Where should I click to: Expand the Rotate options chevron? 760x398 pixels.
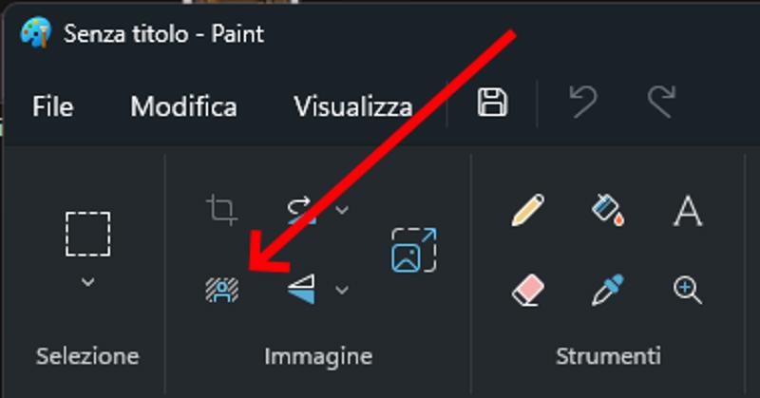click(342, 210)
